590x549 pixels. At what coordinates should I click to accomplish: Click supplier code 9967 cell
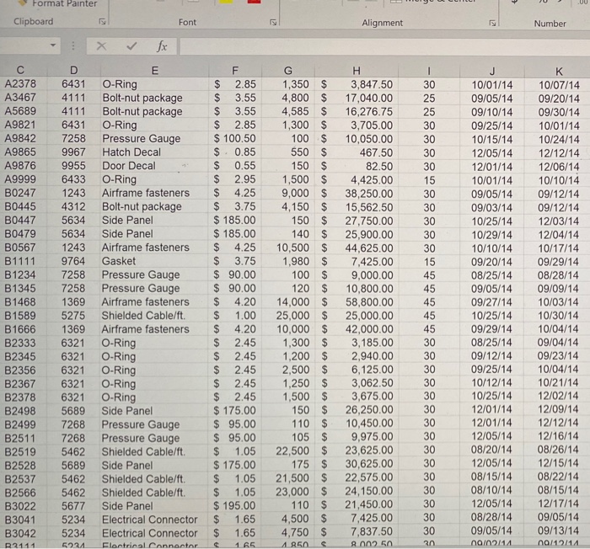point(74,152)
